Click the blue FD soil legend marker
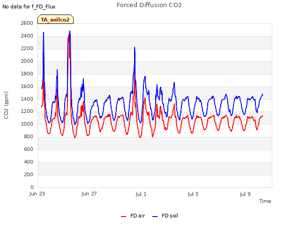Screen dimensions: 300x225 [155, 217]
